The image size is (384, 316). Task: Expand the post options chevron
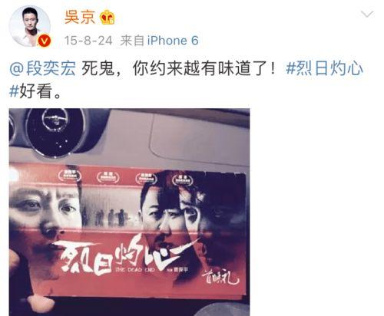(367, 14)
